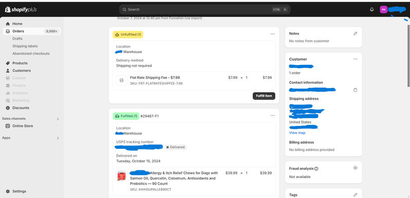This screenshot has width=410, height=198.
Task: Click the Fulfill item button
Action: pos(264,96)
